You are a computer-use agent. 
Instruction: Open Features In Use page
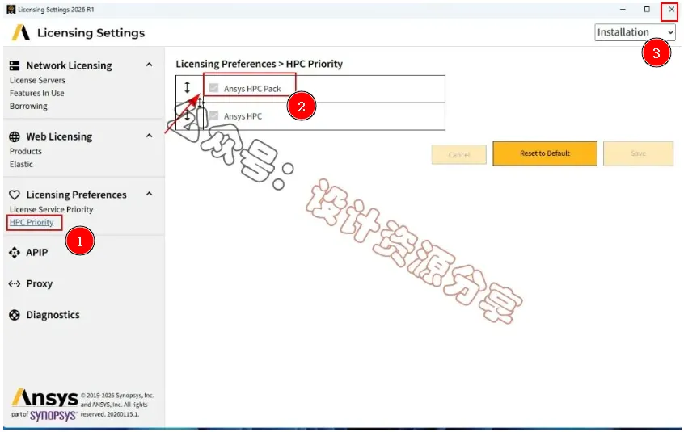click(x=37, y=93)
